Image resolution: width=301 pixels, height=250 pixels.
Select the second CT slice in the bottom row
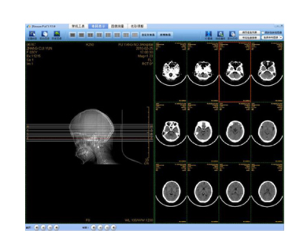point(203,193)
